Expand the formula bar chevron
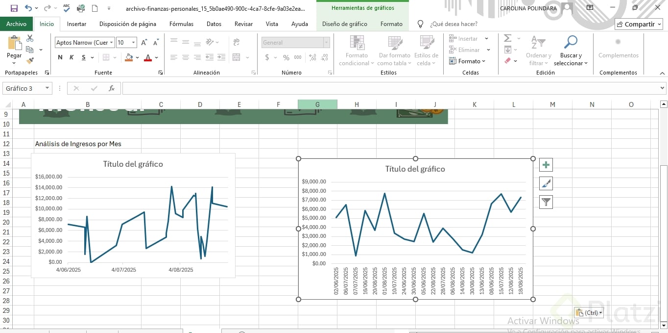Screen dimensions: 668x333 pyautogui.click(x=663, y=88)
